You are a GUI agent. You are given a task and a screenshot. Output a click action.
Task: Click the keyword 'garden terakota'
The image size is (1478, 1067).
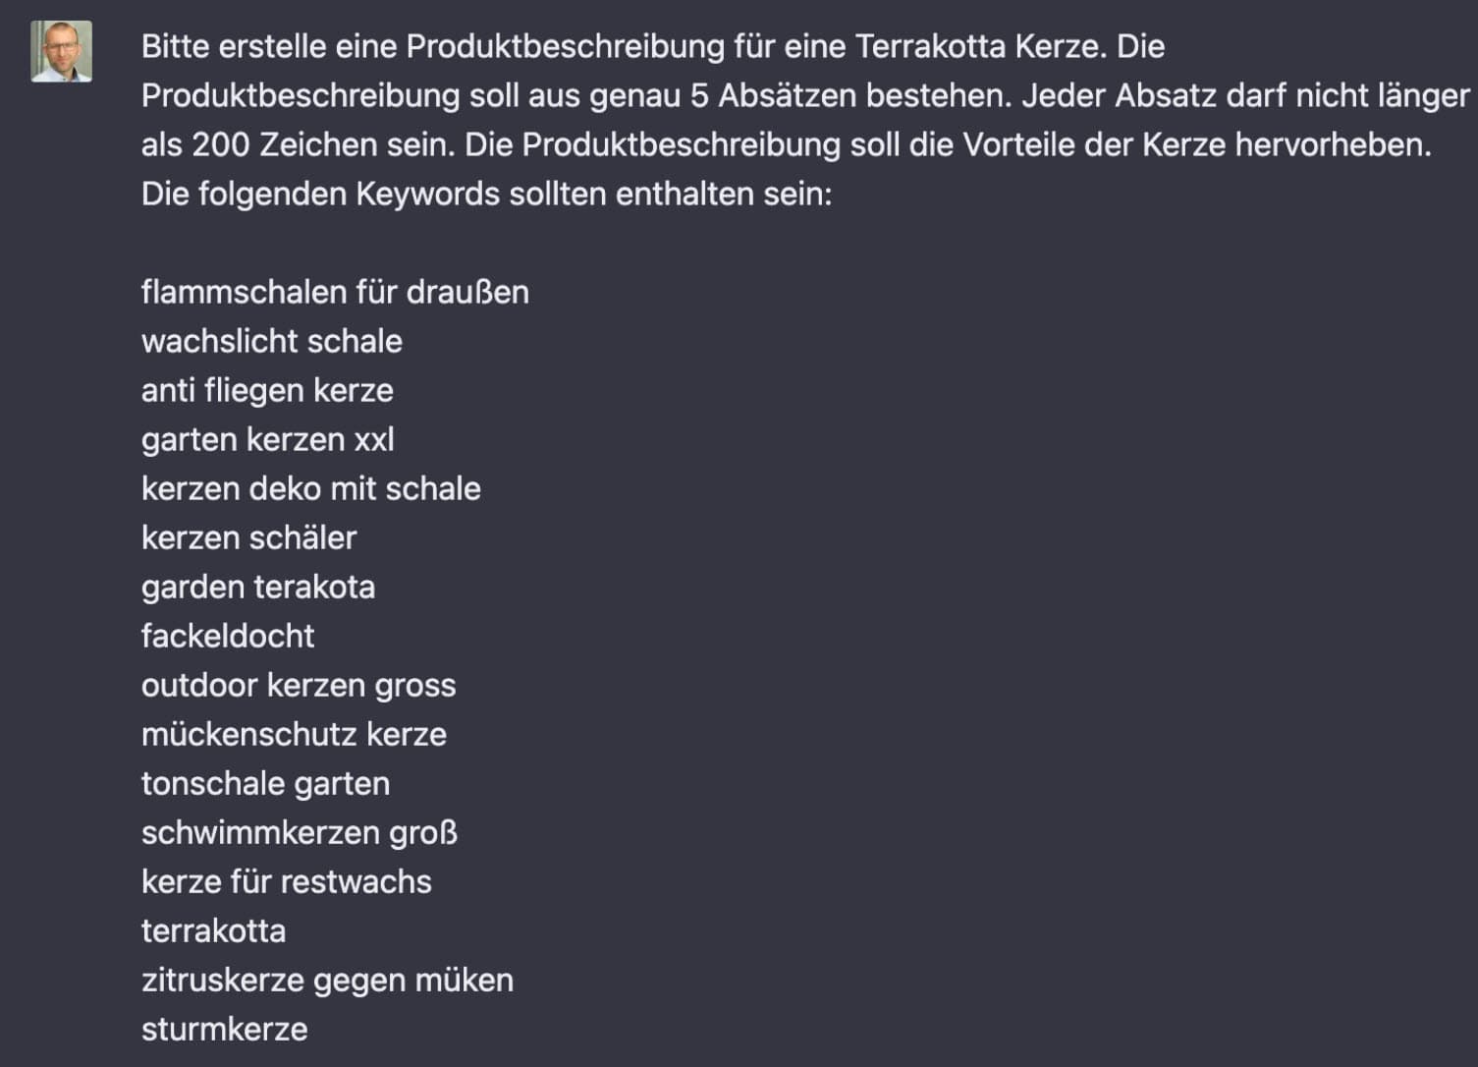coord(258,587)
